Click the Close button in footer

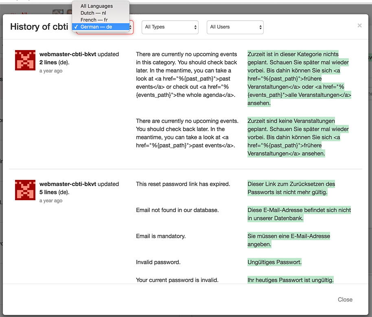345,300
